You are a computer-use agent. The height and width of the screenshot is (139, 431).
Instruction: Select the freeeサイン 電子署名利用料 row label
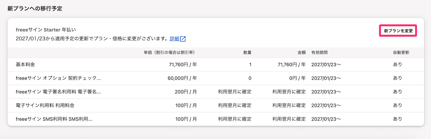click(58, 92)
